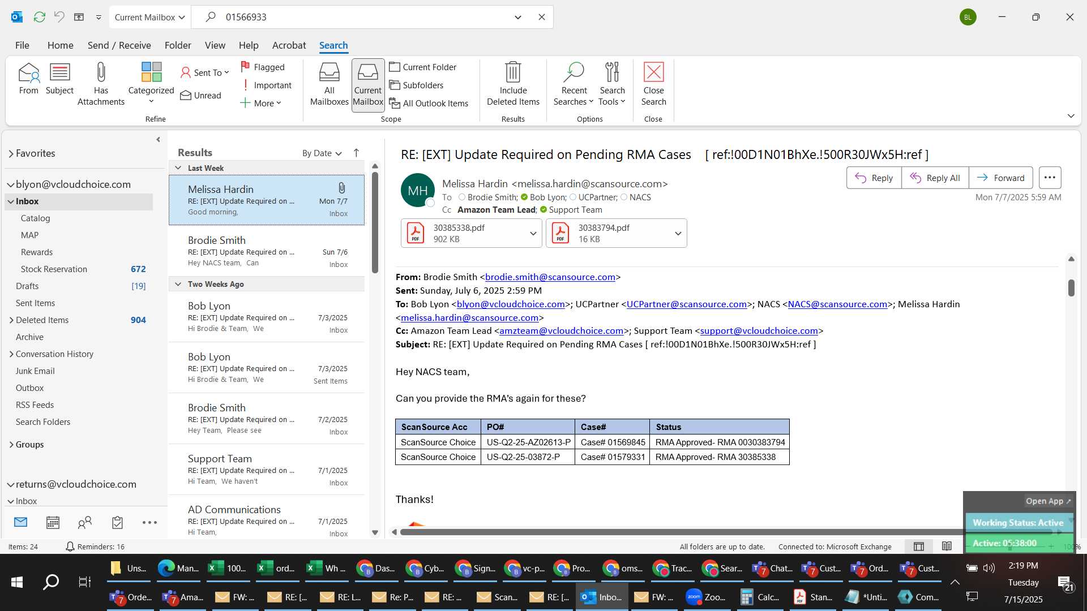Switch to Send / Receive tab
Image resolution: width=1087 pixels, height=611 pixels.
point(119,45)
